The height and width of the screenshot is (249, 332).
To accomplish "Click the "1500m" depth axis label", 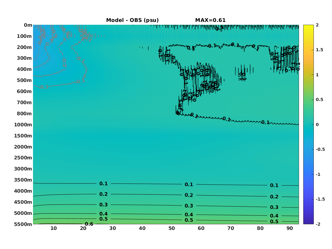I will point(23,136).
